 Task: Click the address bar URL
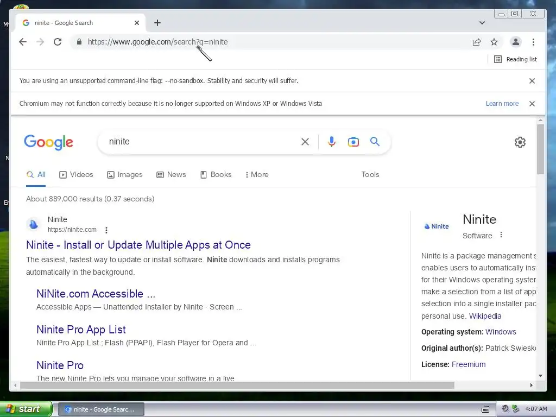click(x=158, y=42)
